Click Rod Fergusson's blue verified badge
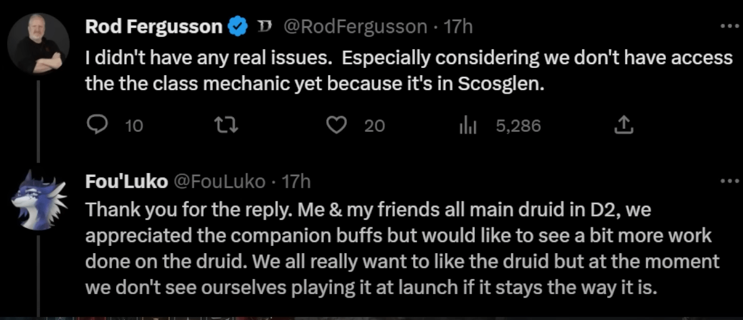 (237, 26)
